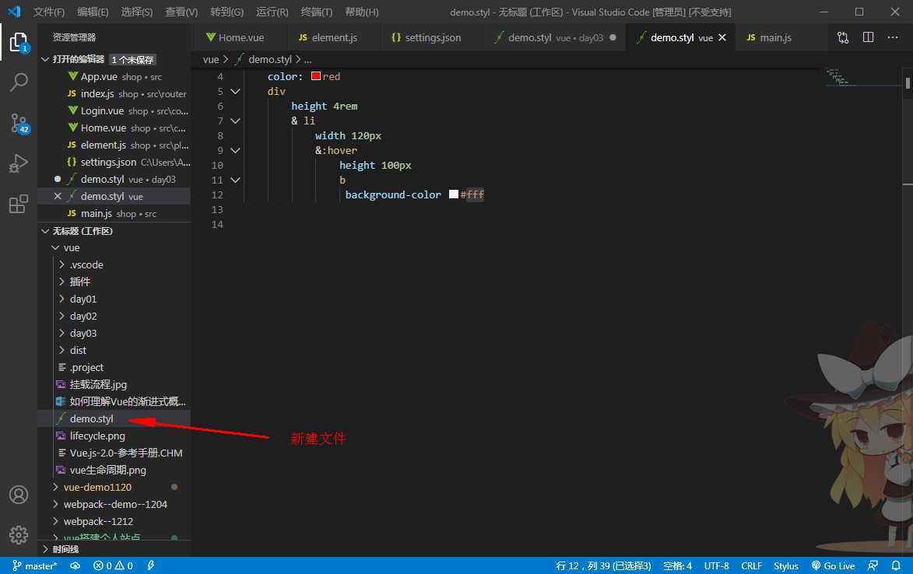Change language mode Stylus in status bar
The height and width of the screenshot is (574, 913).
(785, 566)
